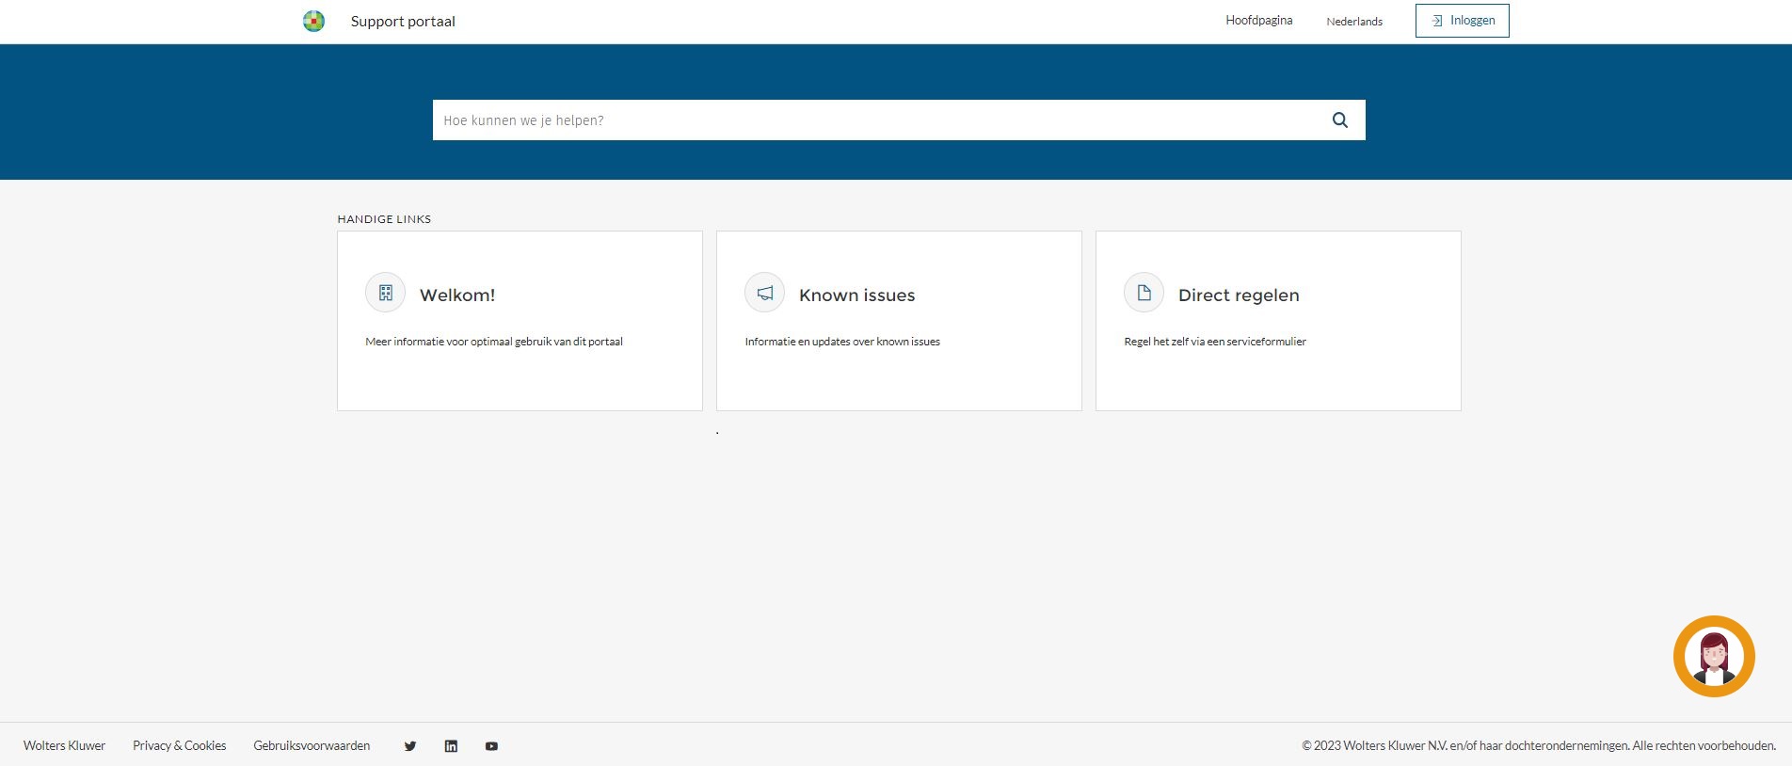This screenshot has height=766, width=1792.
Task: Open the YouTube footer icon
Action: [491, 746]
